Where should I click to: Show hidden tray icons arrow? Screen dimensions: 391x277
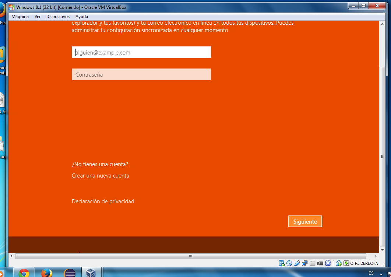coord(381,274)
